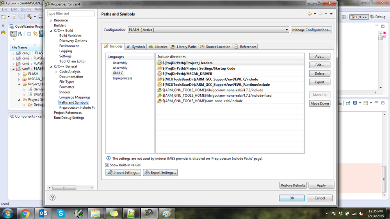Screen dimensions: 390x219
Task: Switch to the Includes tab
Action: click(x=113, y=46)
